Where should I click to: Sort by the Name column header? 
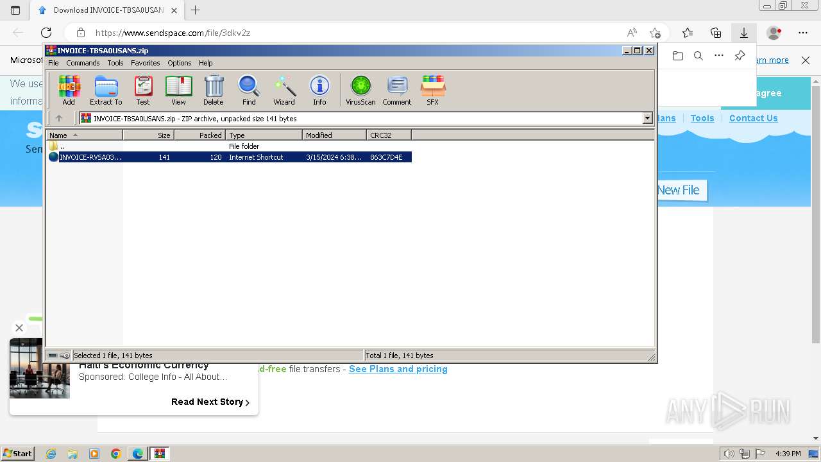(x=84, y=135)
